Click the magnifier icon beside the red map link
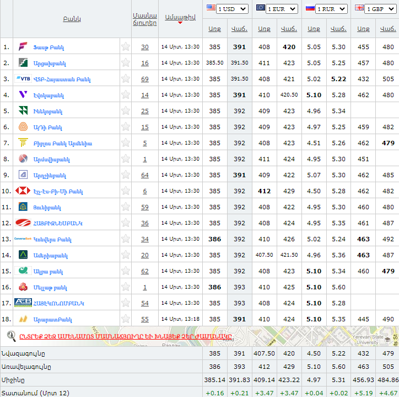This screenshot has width=399, height=397. [x=11, y=336]
